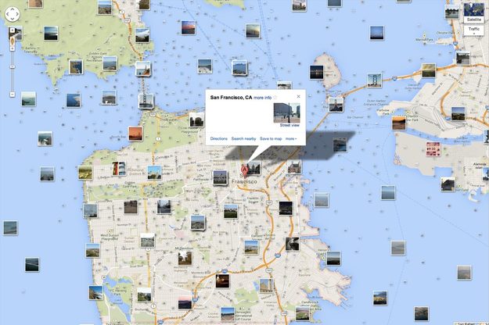Open the Golden Gate Bridge tower photo
489x325 pixels.
coord(146,101)
